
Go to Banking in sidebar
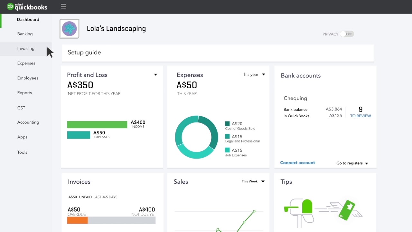click(x=25, y=34)
